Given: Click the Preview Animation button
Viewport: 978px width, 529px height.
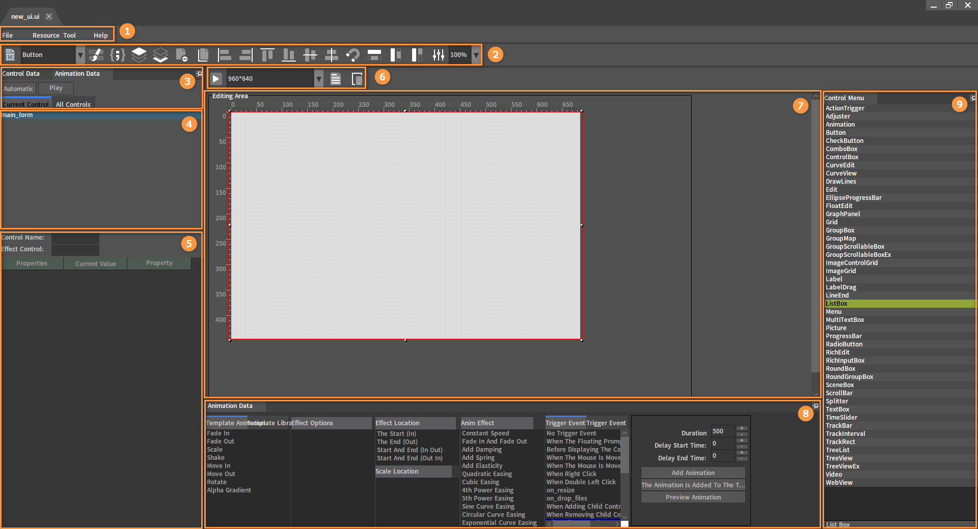Looking at the screenshot, I should pos(693,497).
